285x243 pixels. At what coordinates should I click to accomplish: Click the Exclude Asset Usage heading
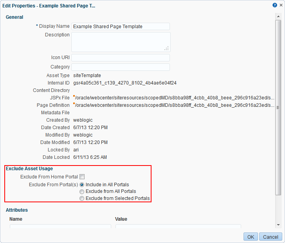(x=29, y=169)
